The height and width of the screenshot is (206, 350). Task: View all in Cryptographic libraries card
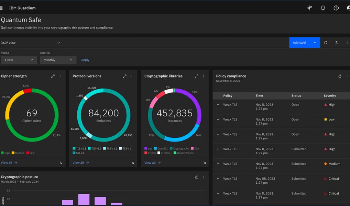coord(152,163)
